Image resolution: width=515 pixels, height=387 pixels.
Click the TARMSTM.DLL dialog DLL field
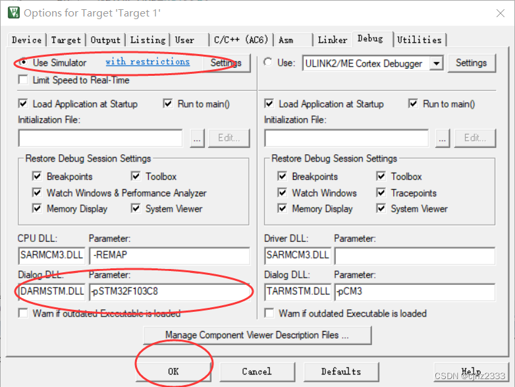point(298,291)
